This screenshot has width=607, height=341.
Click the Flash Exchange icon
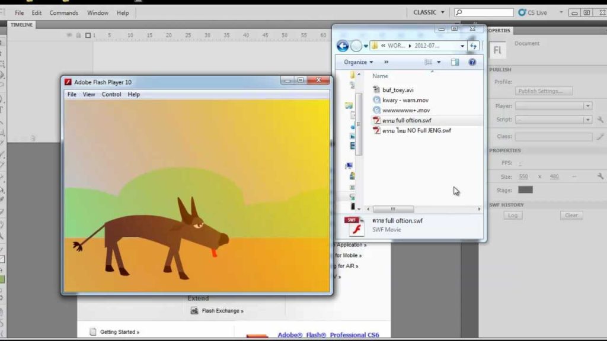coord(194,311)
